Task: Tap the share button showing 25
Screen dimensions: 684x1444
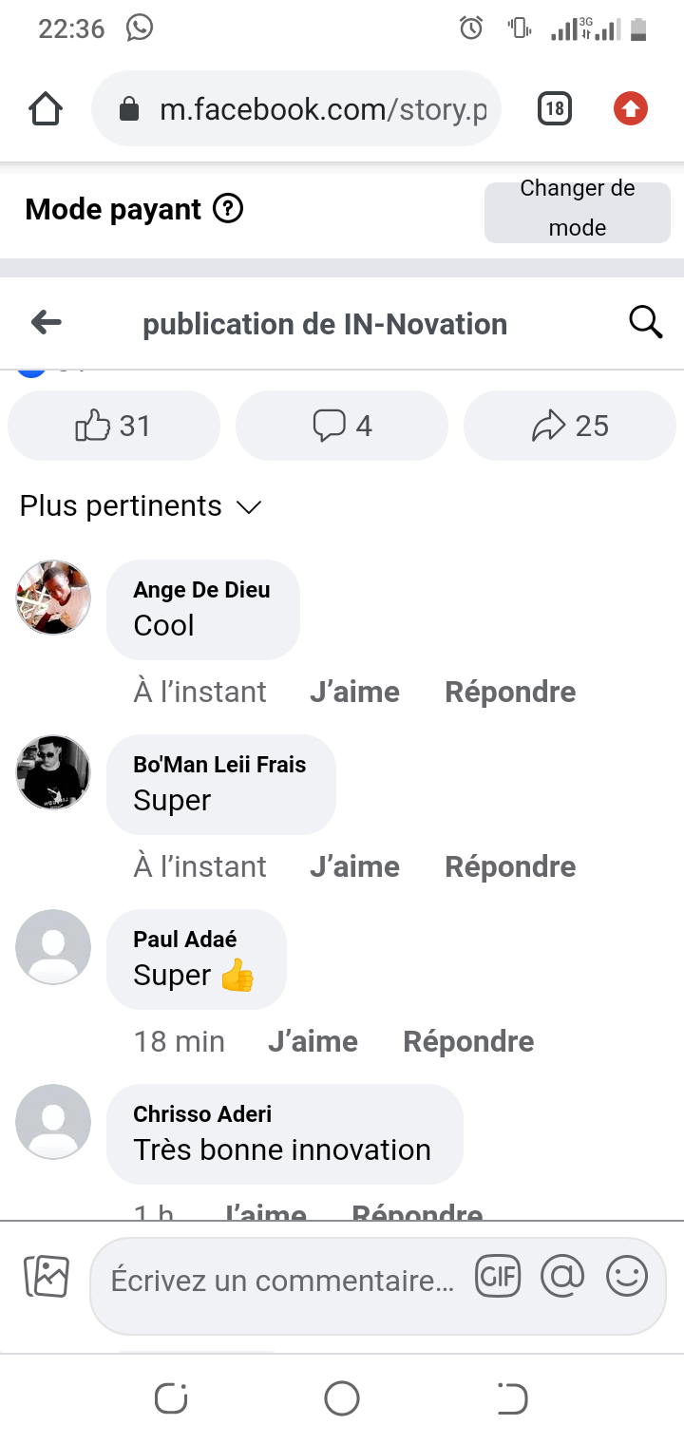Action: (x=570, y=426)
